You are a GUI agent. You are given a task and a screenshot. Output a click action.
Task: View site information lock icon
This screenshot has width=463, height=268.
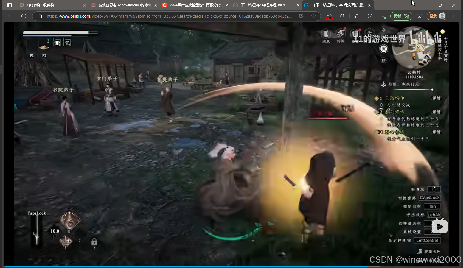click(x=40, y=16)
